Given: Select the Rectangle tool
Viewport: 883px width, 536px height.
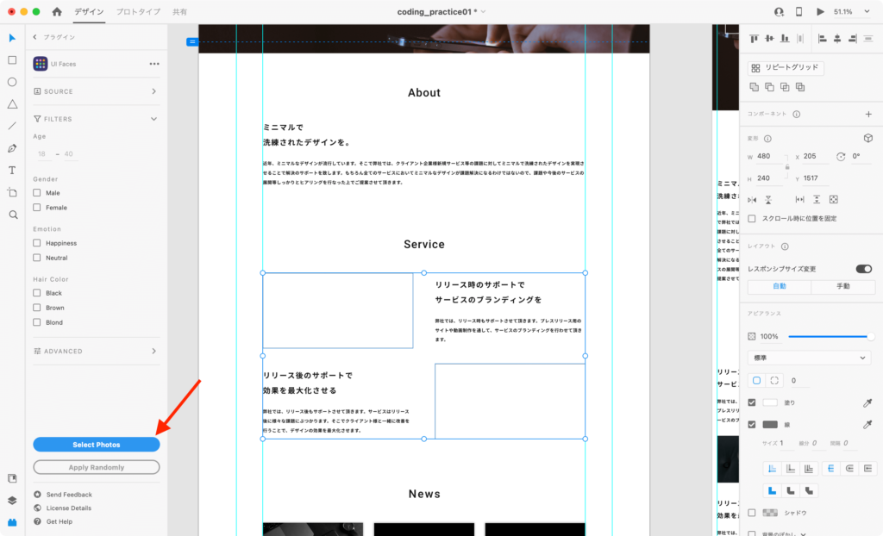Looking at the screenshot, I should (x=12, y=60).
